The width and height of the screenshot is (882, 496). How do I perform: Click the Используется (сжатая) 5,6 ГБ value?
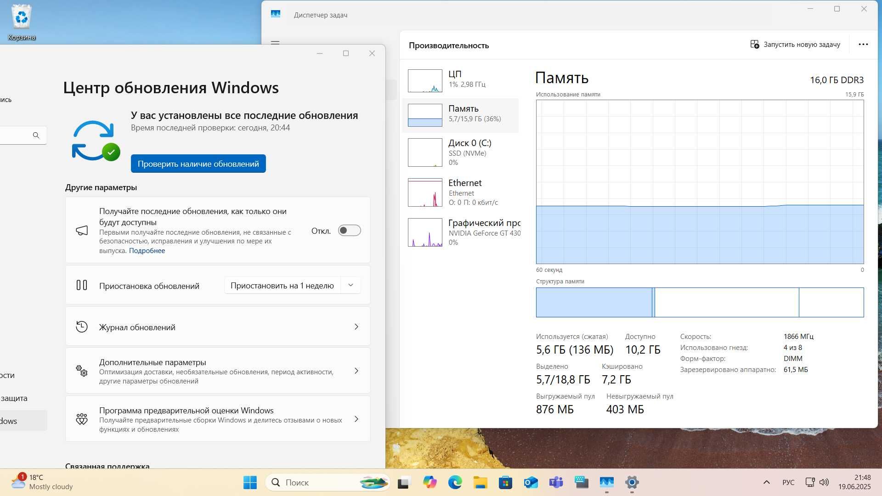click(x=575, y=350)
